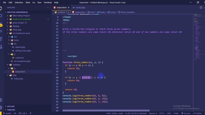Screen dimensions: 205x115
Task: Open the Run menu
Action: [39, 3]
